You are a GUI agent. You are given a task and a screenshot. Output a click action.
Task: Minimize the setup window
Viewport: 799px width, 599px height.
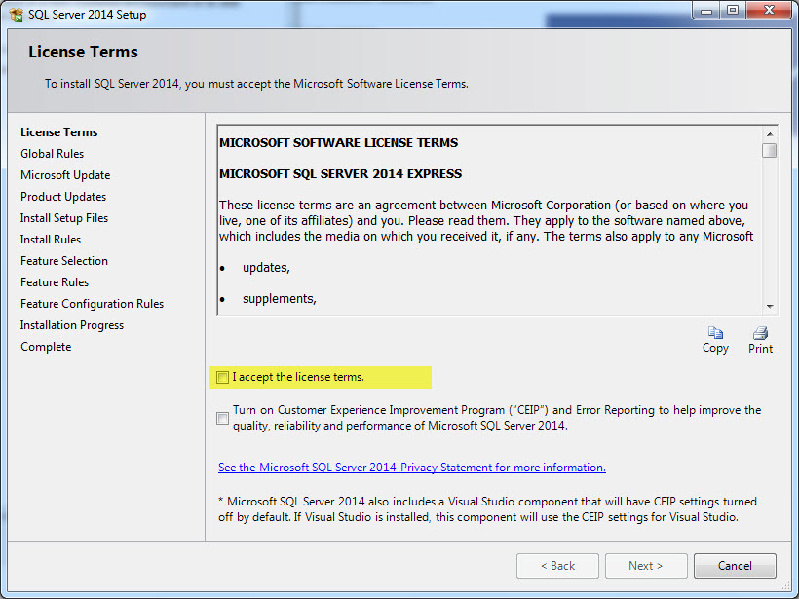point(705,11)
